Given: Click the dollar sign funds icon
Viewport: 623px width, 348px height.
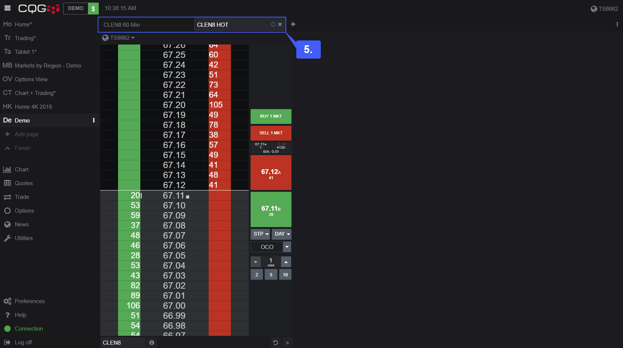Looking at the screenshot, I should click(x=94, y=8).
